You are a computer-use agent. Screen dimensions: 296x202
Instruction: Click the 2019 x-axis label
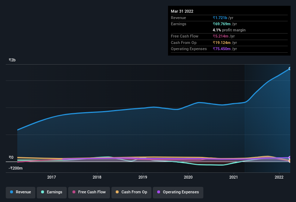click(143, 177)
